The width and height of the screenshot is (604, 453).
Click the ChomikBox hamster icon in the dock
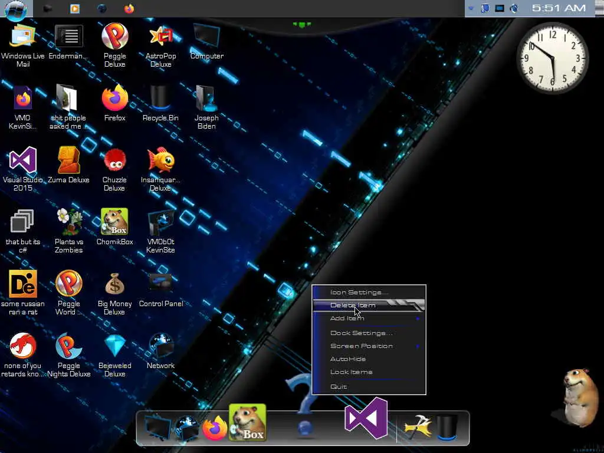[247, 422]
